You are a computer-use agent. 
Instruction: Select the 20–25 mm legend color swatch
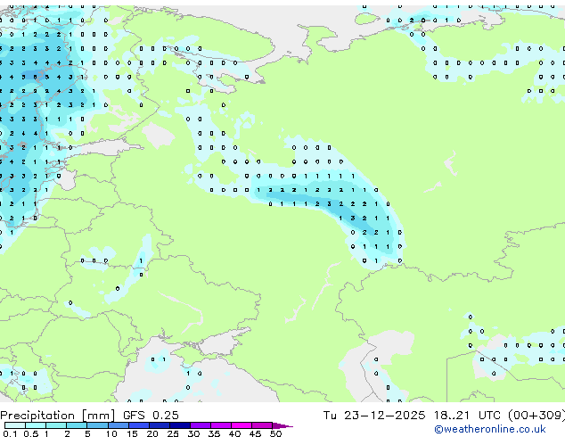pyautogui.click(x=160, y=425)
